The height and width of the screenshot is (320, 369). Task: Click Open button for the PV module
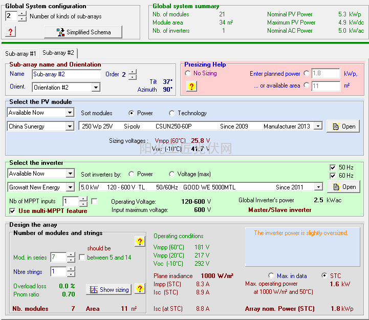[x=343, y=126]
